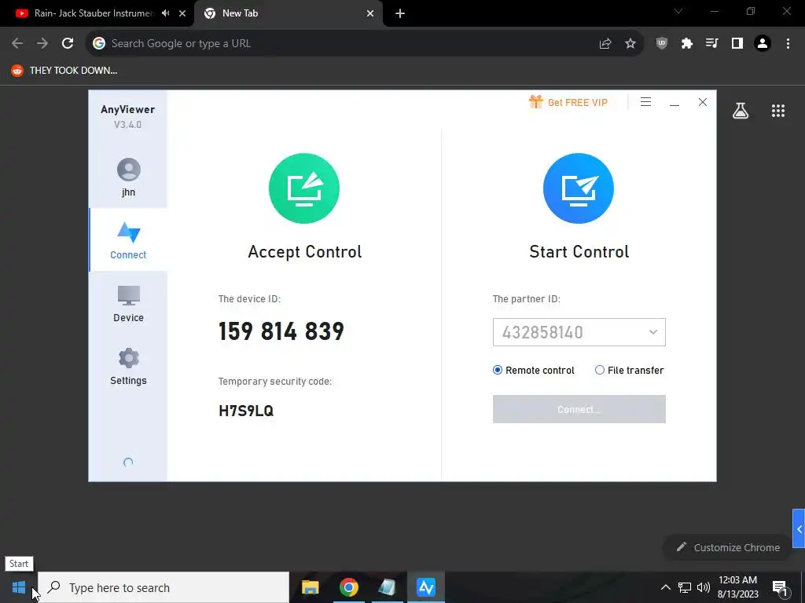
Task: Close the Rain- Jack Stauber tab
Action: (182, 13)
